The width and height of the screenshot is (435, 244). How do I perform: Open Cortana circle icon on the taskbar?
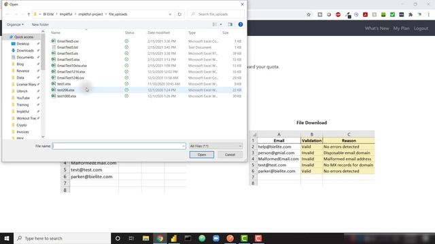(x=118, y=238)
